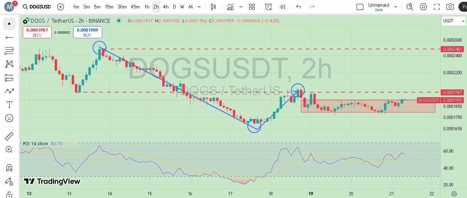The image size is (467, 198).
Task: Select the shaded red rectangle drawing
Action: [x=368, y=106]
